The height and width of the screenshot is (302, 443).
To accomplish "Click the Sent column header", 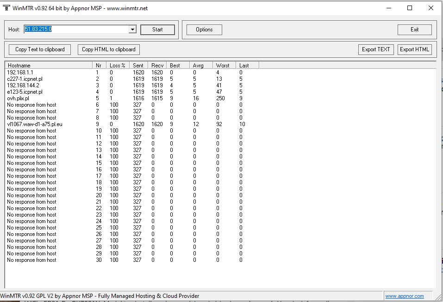I will pos(139,66).
